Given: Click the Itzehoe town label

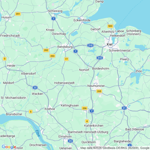Looking at the screenshot, I should click(50, 109).
